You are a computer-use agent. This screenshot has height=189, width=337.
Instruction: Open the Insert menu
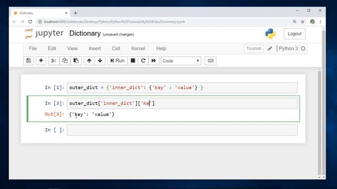click(95, 48)
